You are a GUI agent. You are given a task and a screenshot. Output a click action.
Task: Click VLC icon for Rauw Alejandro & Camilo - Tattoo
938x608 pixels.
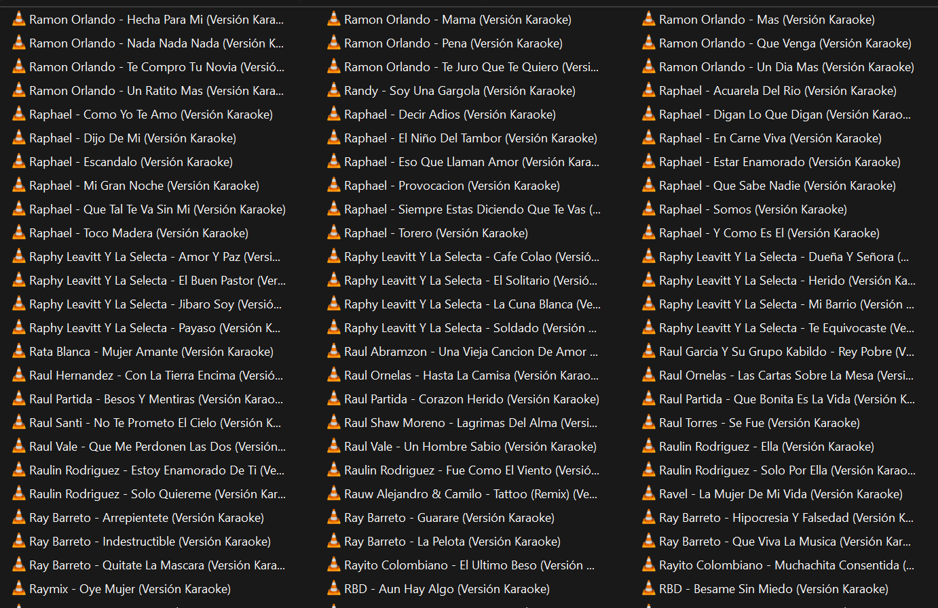tap(334, 494)
